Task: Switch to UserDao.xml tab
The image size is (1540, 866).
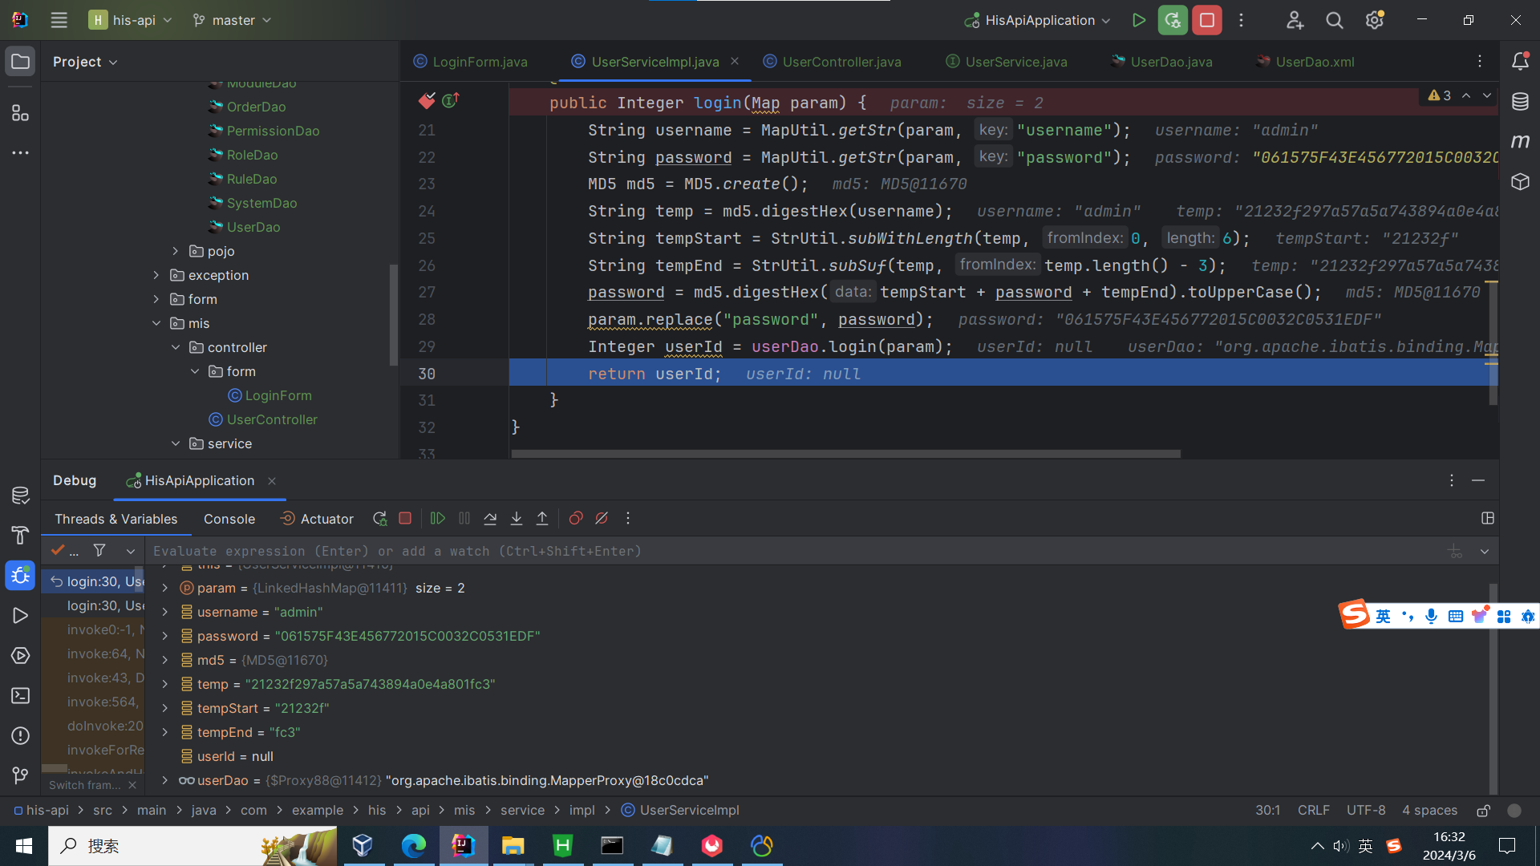Action: pos(1306,62)
